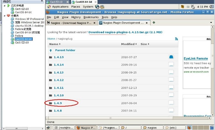Screen dimensions: 215x130
Task: Open the 1.4.12 folder
Action: 59,80
